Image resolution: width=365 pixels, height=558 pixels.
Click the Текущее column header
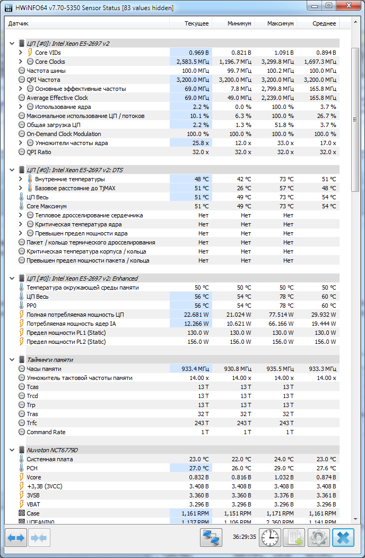click(190, 23)
